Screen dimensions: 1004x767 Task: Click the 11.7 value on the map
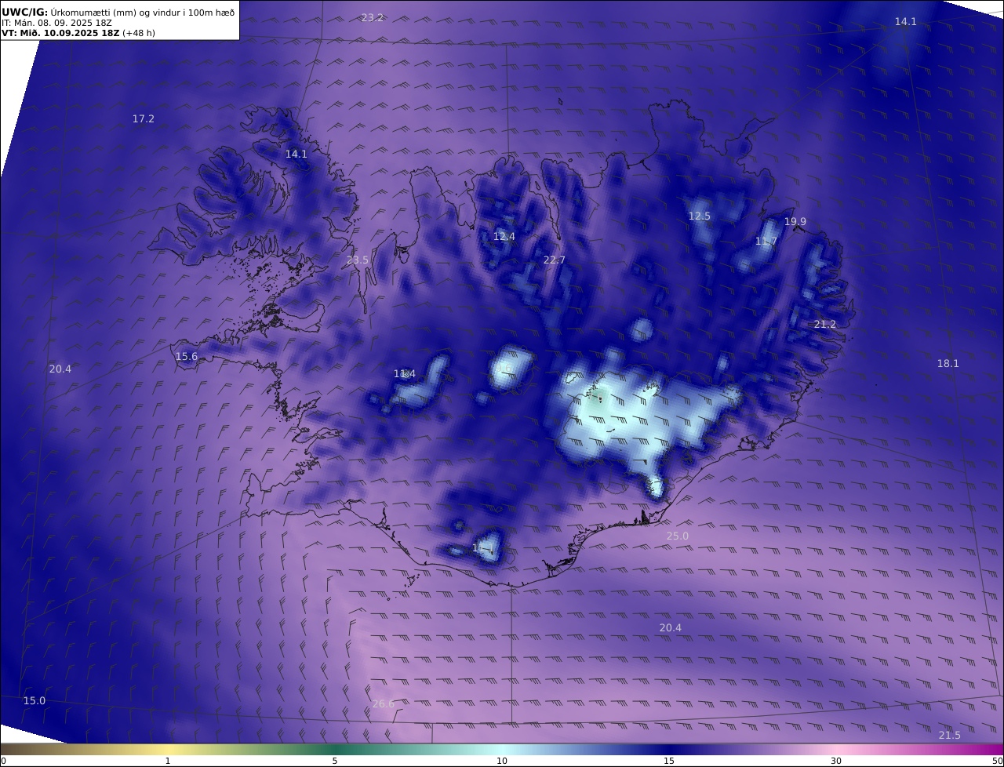click(766, 241)
